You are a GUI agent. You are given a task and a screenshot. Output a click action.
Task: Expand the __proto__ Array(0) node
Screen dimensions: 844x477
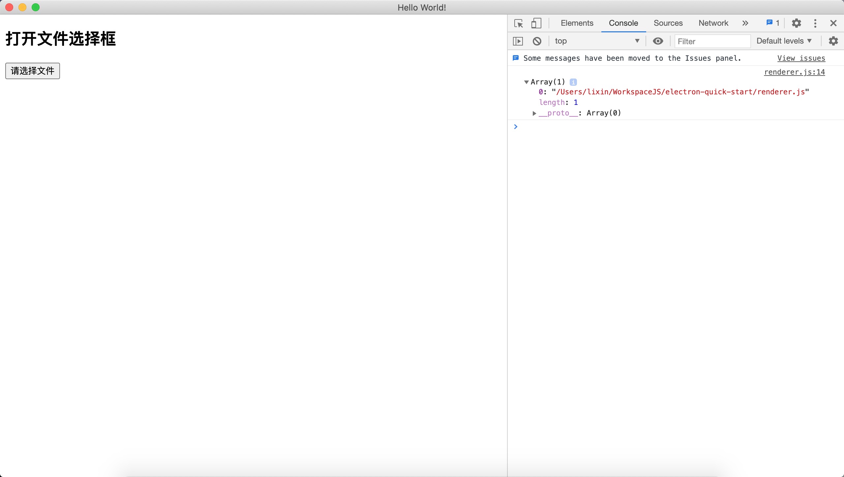coord(534,112)
